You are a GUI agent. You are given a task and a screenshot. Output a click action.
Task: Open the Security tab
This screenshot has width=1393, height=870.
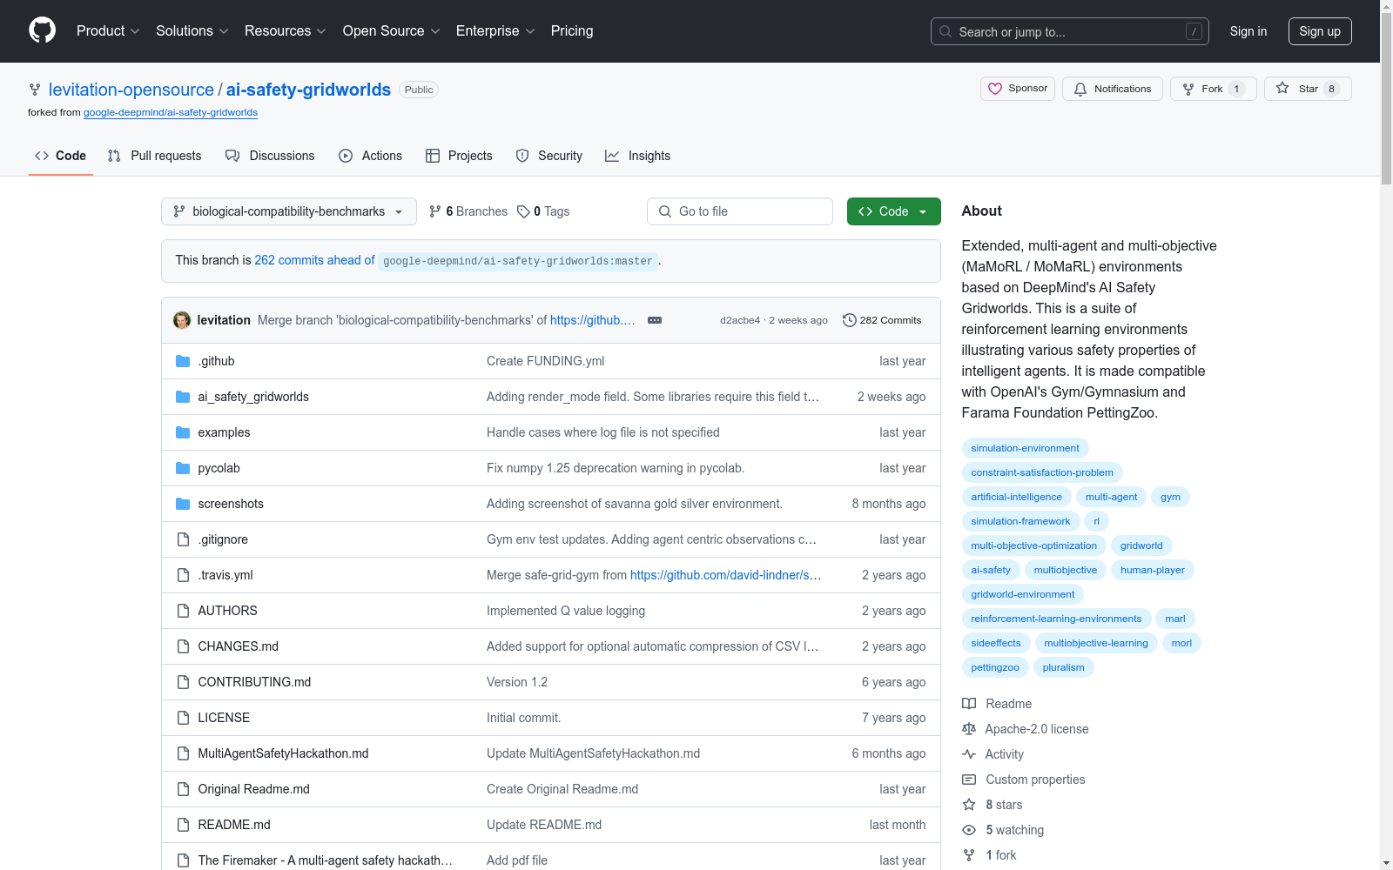pyautogui.click(x=549, y=156)
